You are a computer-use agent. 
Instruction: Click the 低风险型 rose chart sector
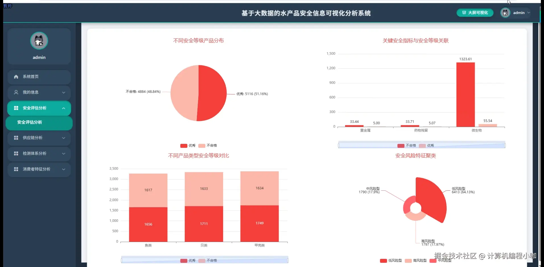coord(432,199)
